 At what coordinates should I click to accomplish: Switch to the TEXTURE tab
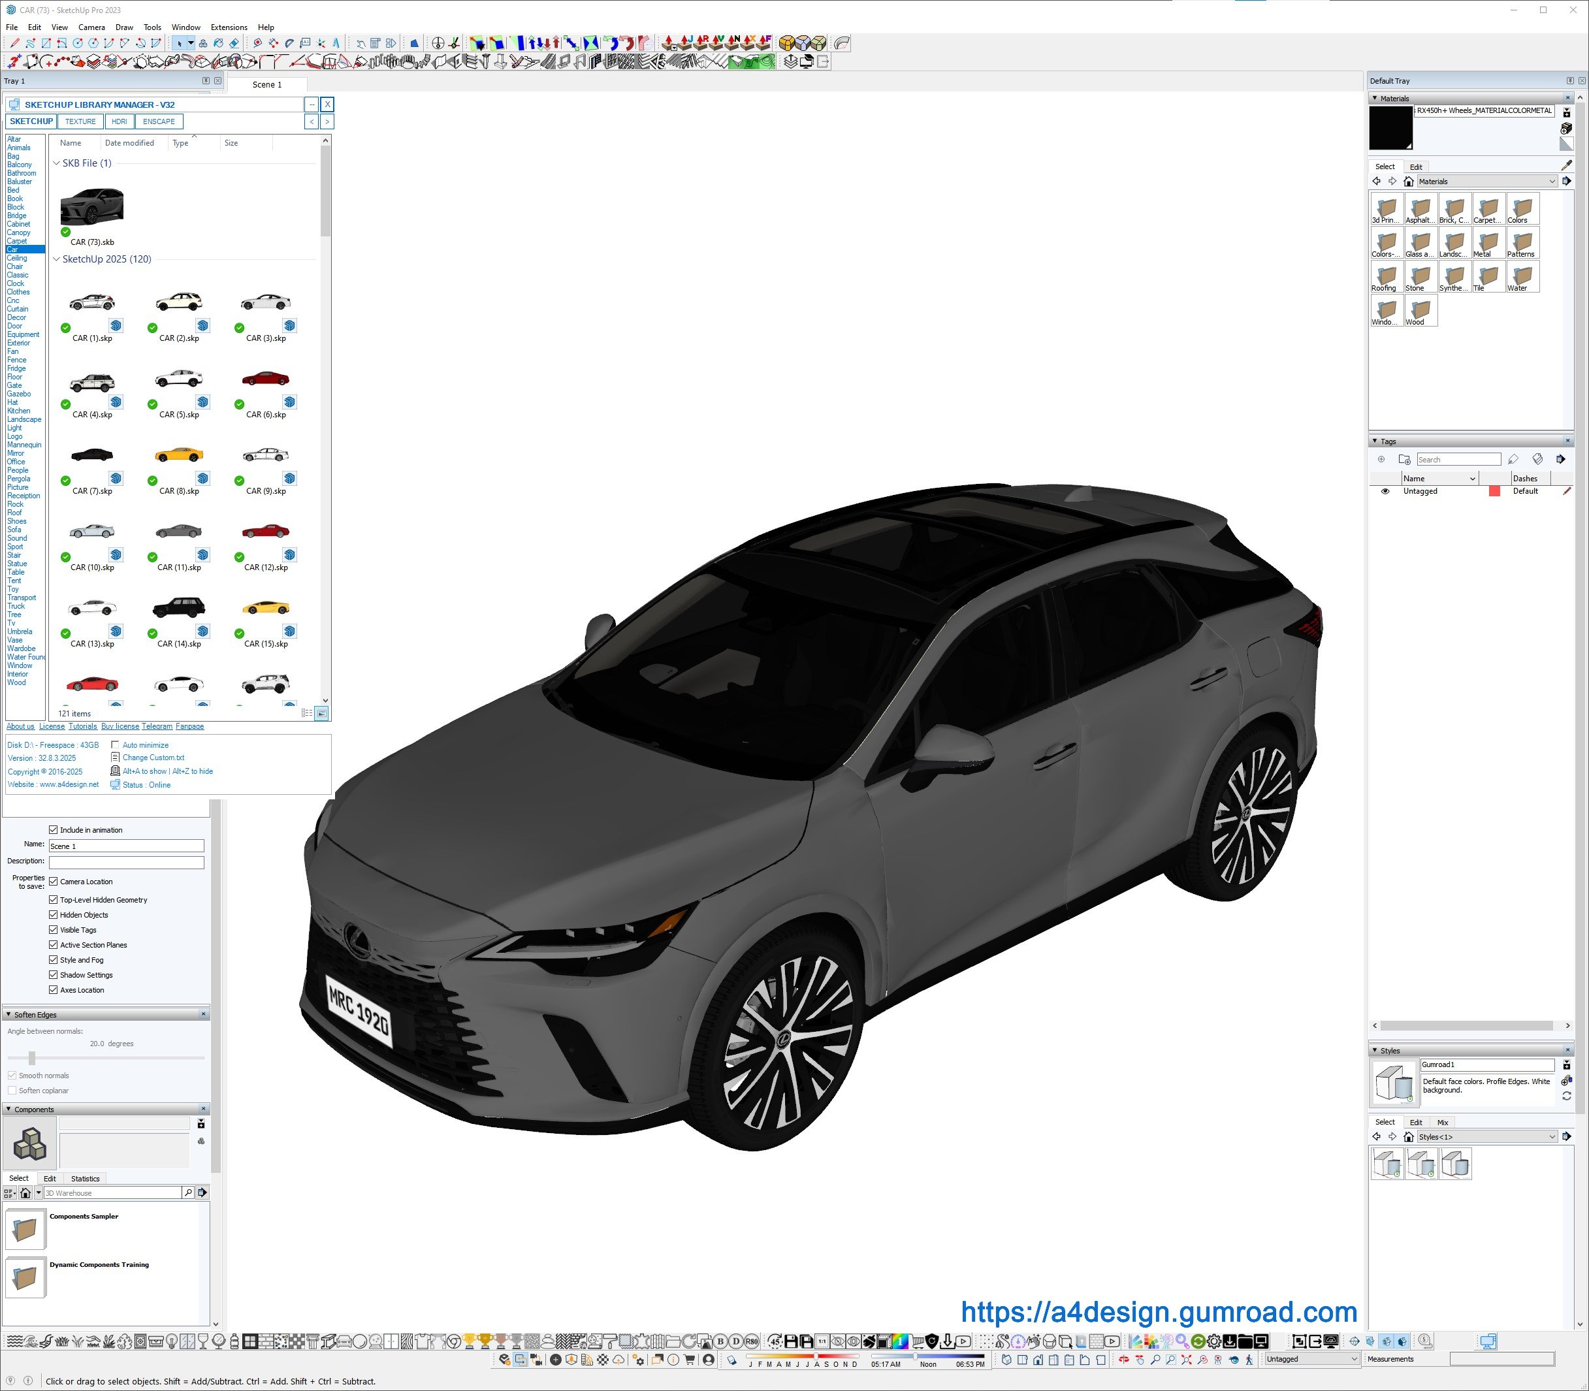coord(80,122)
